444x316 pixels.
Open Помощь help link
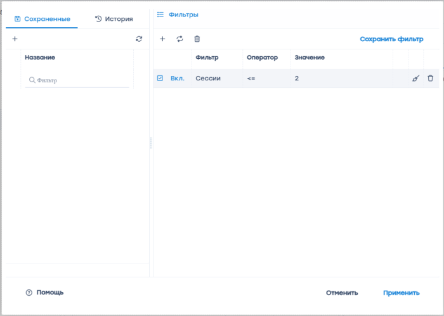(x=44, y=293)
